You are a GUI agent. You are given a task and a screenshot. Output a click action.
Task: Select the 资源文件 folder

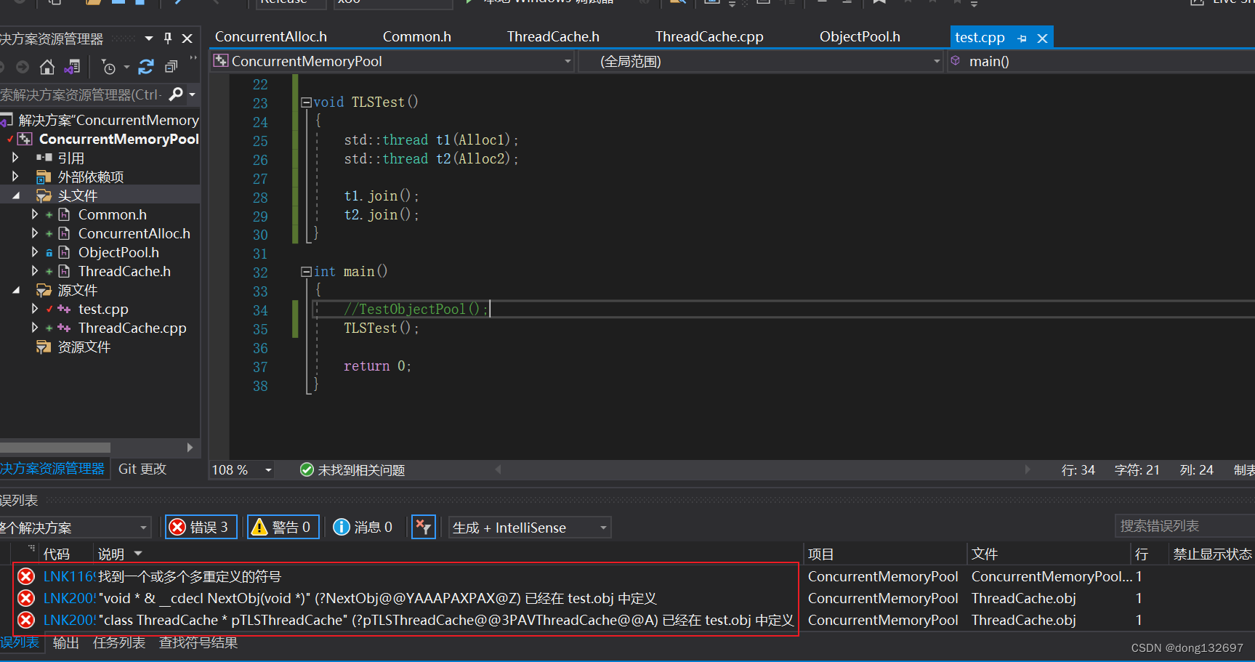pos(84,347)
